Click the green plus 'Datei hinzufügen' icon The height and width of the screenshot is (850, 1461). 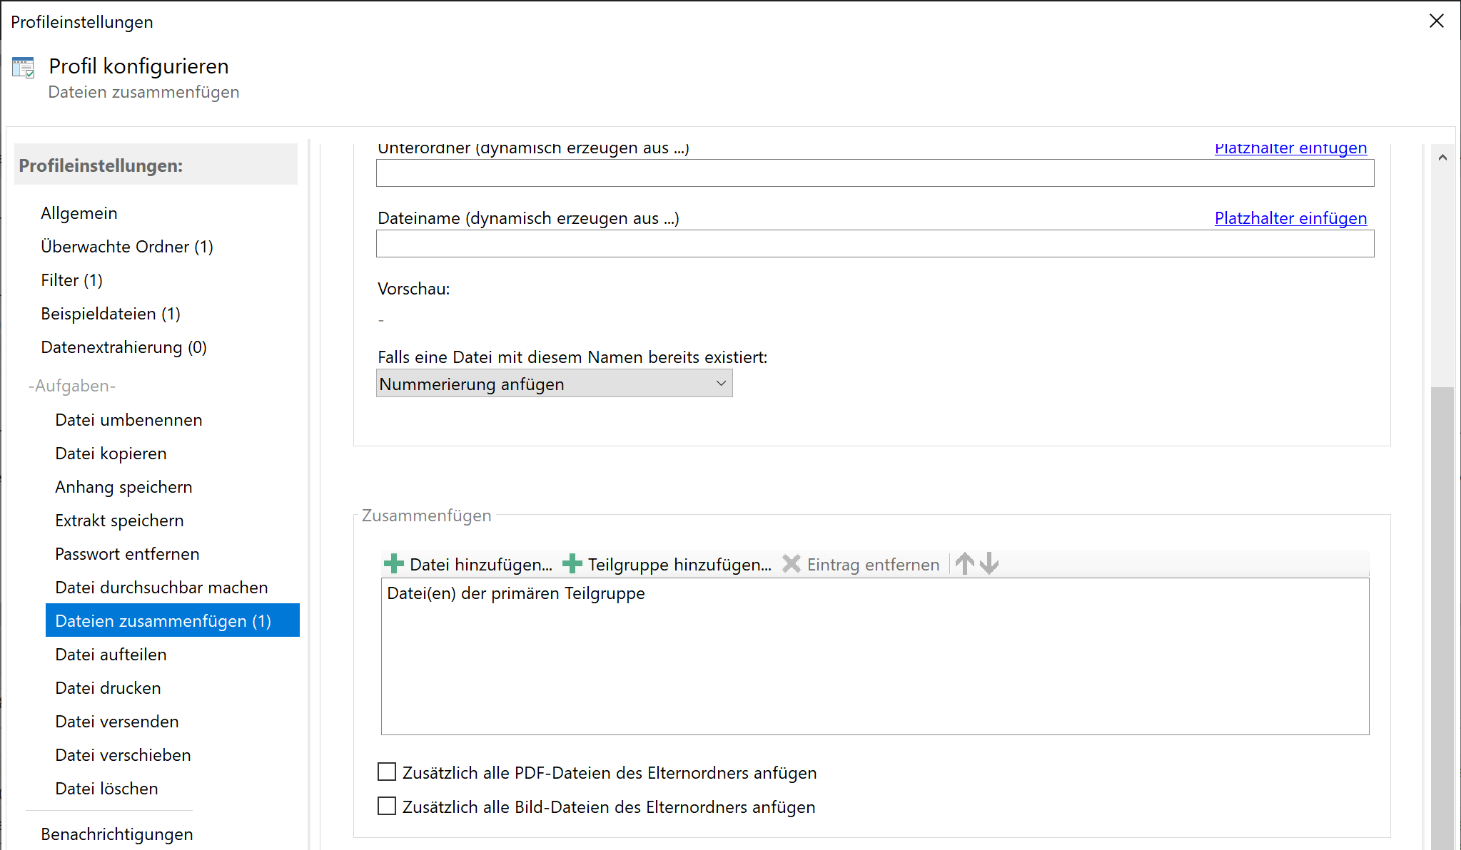(396, 563)
